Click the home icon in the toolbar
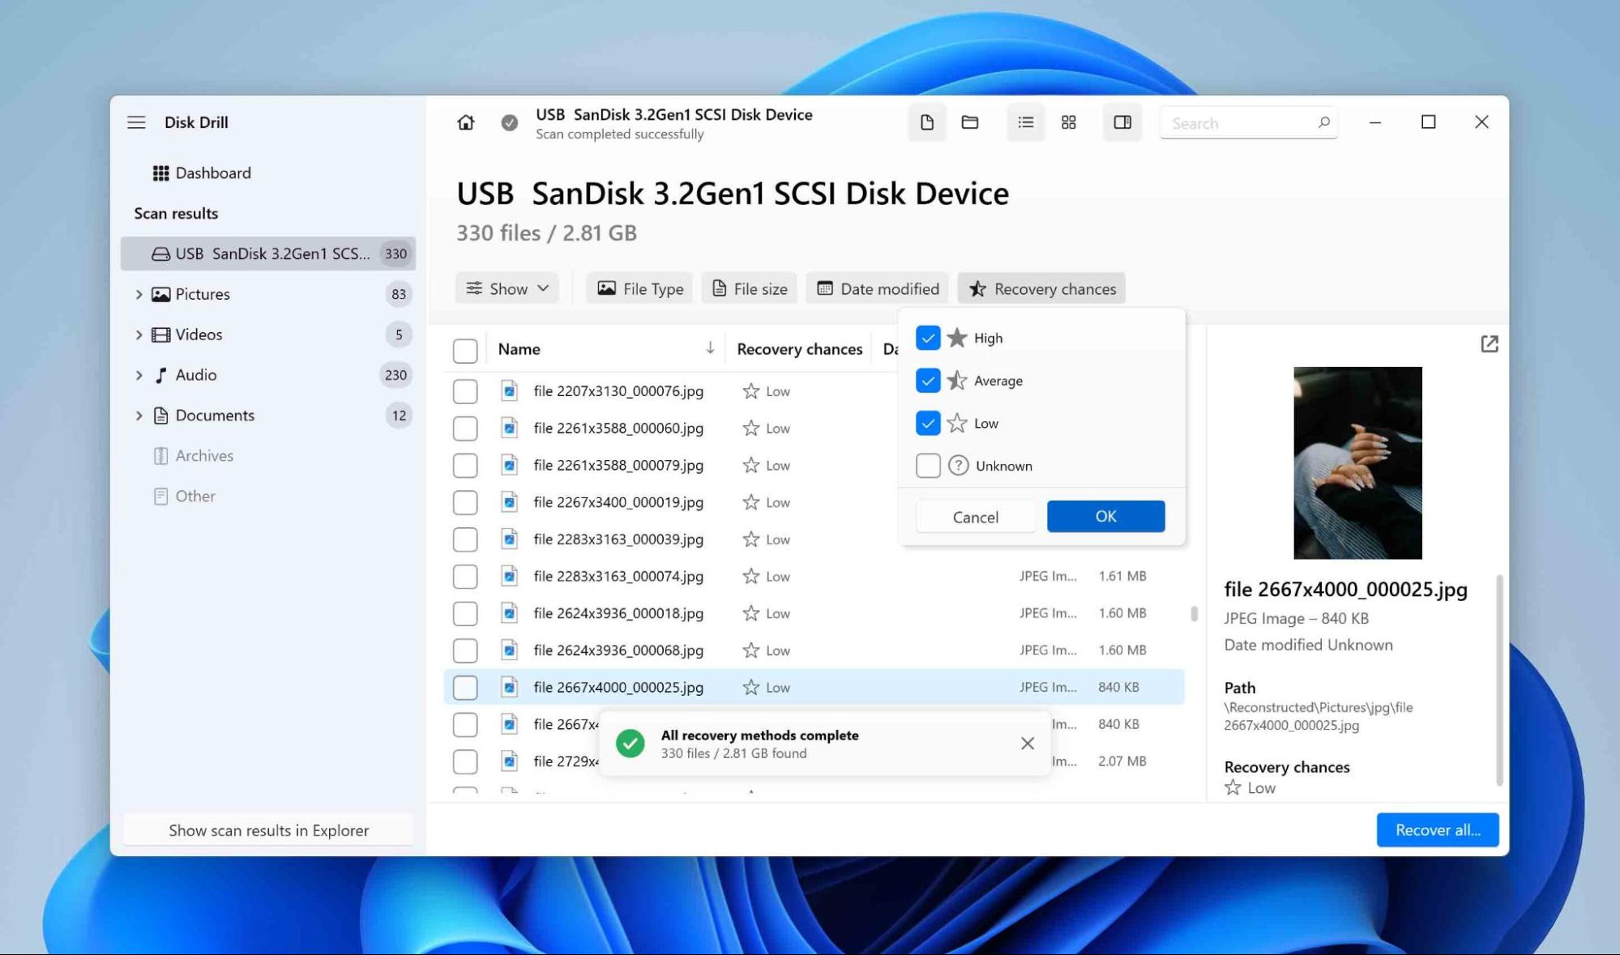This screenshot has width=1620, height=955. pos(466,122)
